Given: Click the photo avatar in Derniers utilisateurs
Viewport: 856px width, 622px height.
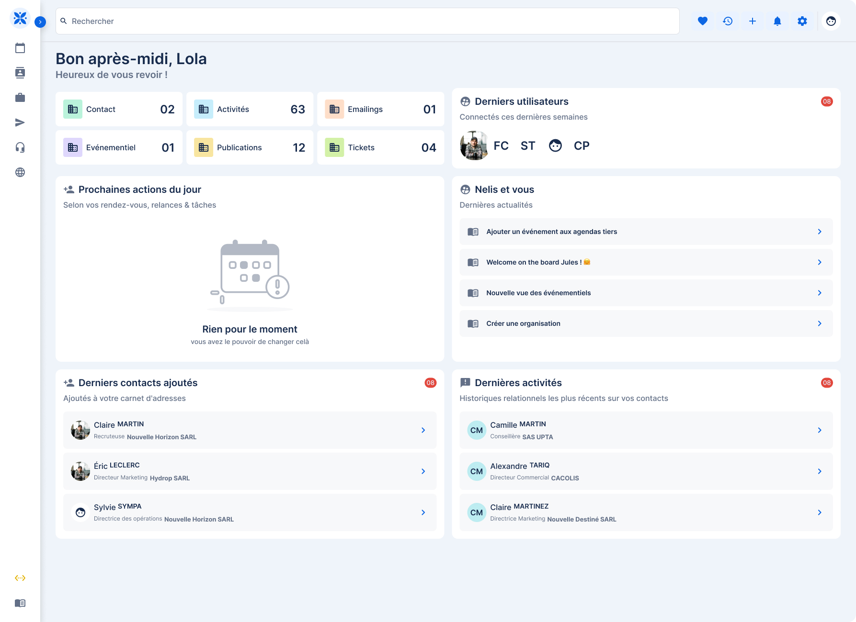Looking at the screenshot, I should point(474,145).
